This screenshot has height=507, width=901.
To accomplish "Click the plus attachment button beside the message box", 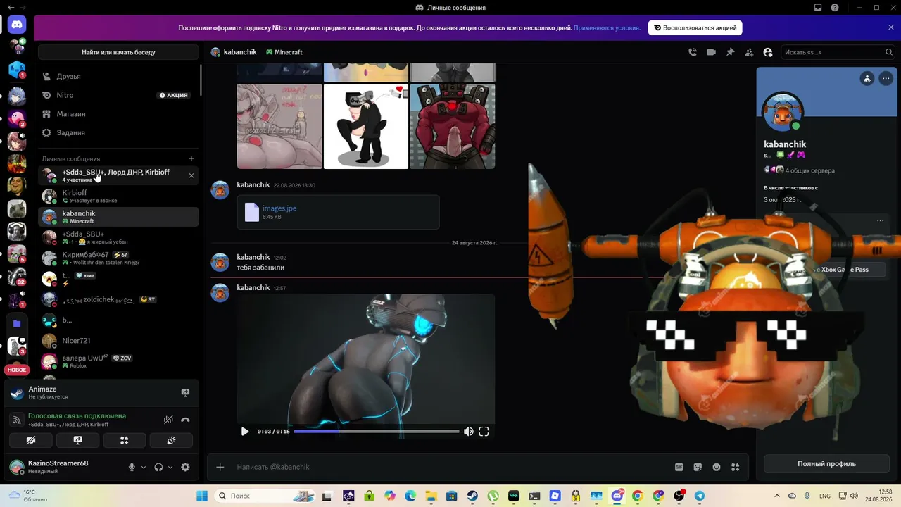I will 220,467.
